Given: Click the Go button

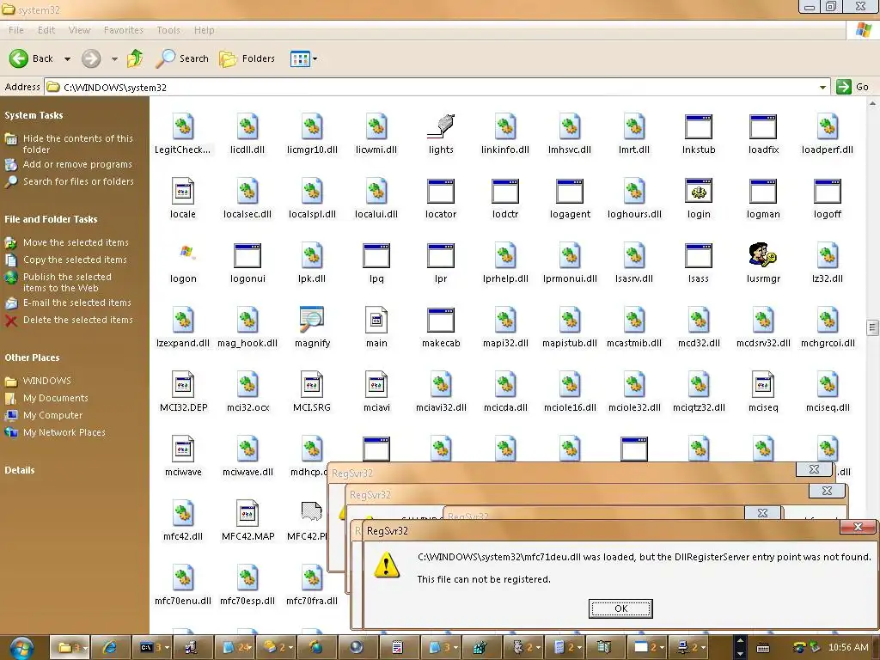Looking at the screenshot, I should click(x=852, y=87).
